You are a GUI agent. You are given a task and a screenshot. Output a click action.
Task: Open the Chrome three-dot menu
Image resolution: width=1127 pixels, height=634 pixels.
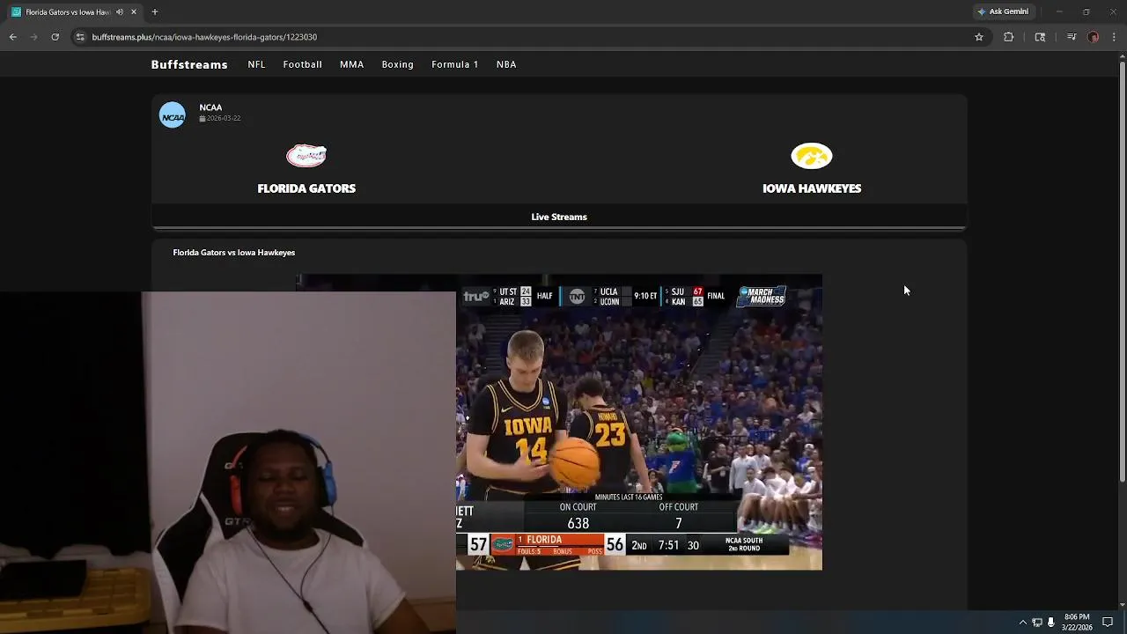(x=1115, y=37)
